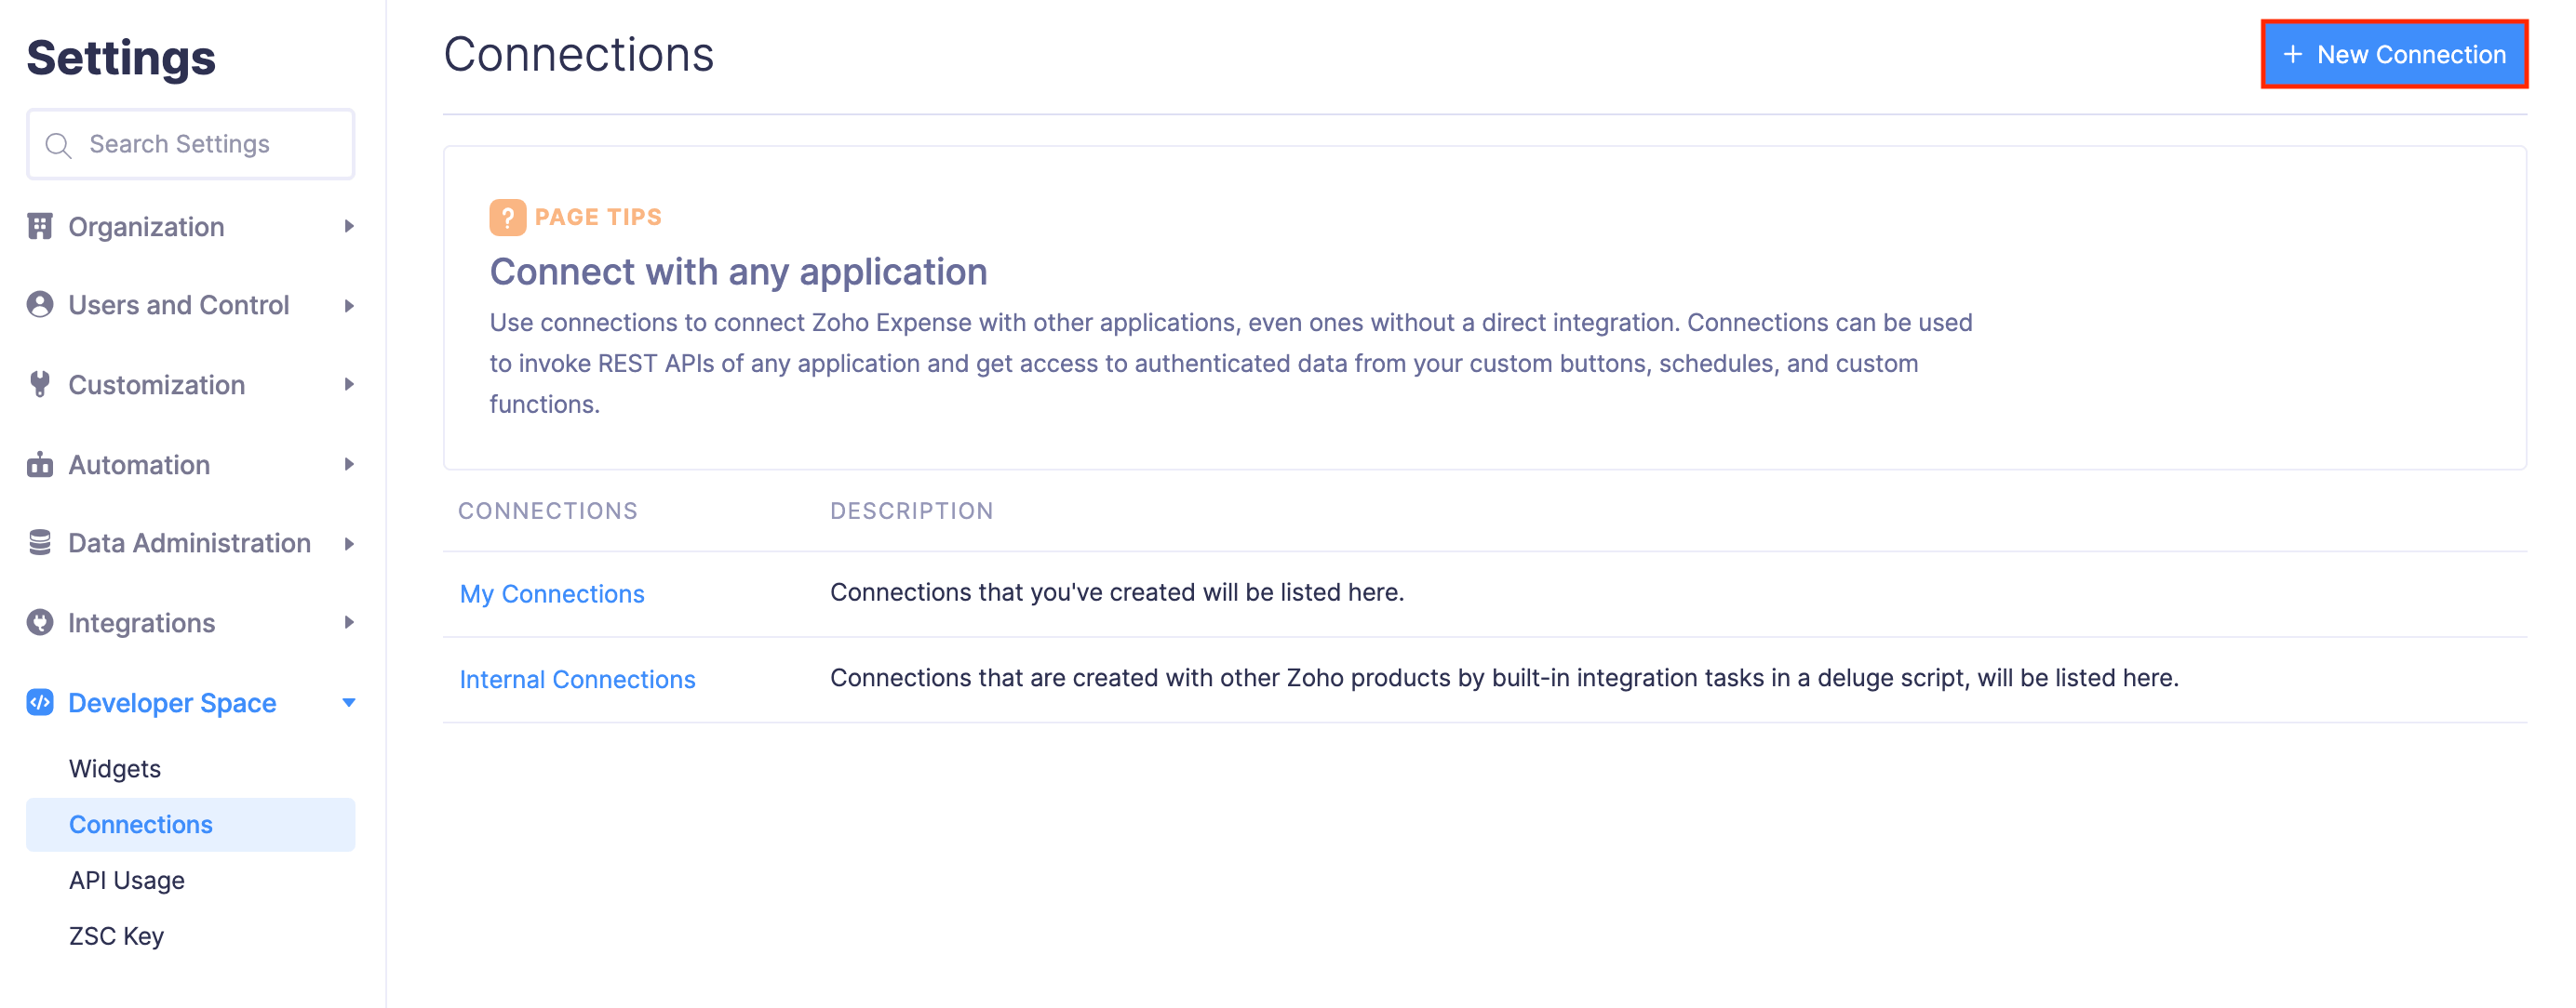Expand the Automation section arrow
This screenshot has height=1008, width=2576.
(x=349, y=465)
